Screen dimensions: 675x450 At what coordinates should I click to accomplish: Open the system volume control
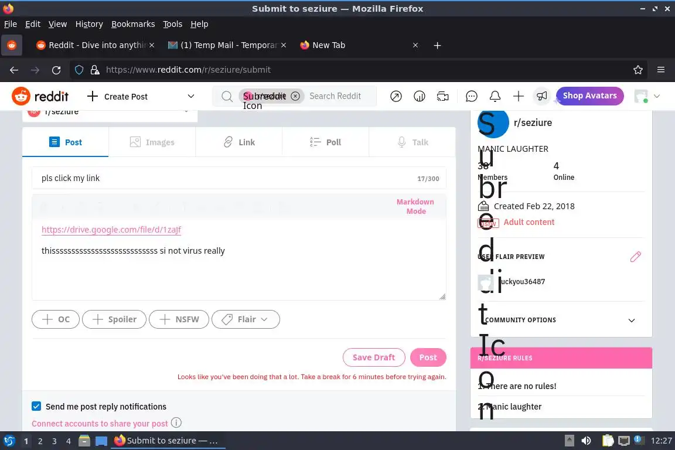[x=586, y=441]
